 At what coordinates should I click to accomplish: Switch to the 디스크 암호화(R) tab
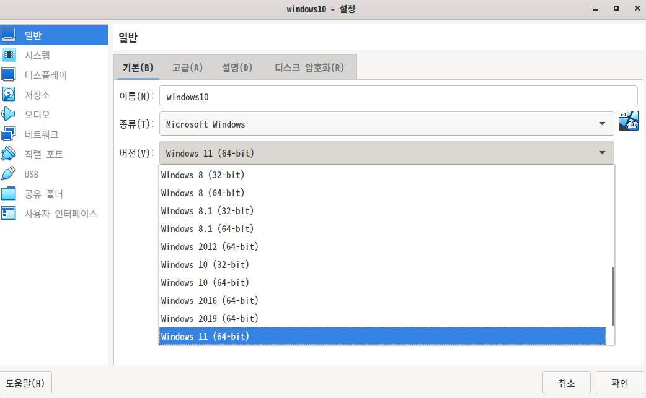point(309,67)
